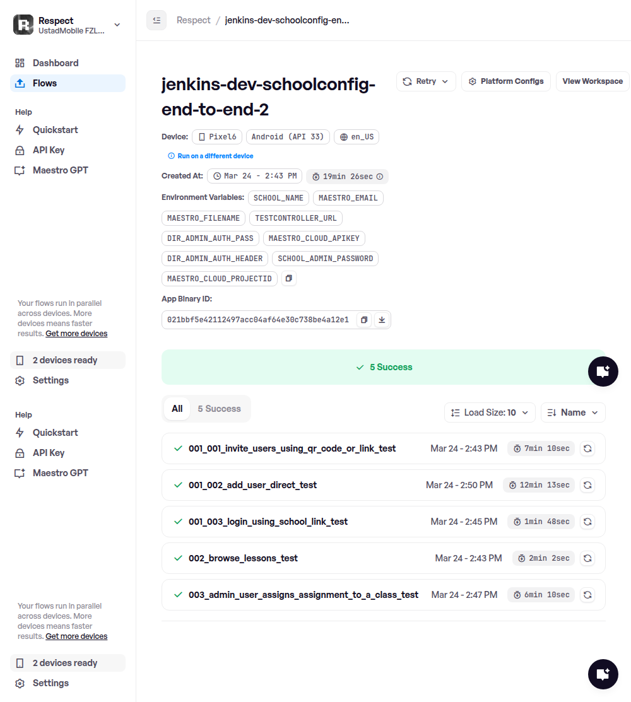Rerun the 002_browse_lessons_test flow with its refresh icon
The width and height of the screenshot is (631, 702).
tap(587, 558)
